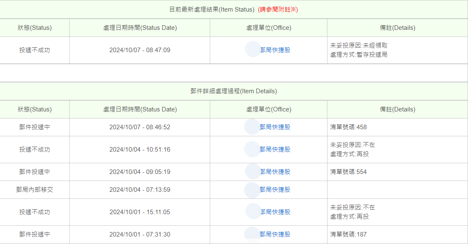This screenshot has width=468, height=244.
Task: Click the 目前最新處理結果(Item Status) section title
Action: (x=211, y=10)
